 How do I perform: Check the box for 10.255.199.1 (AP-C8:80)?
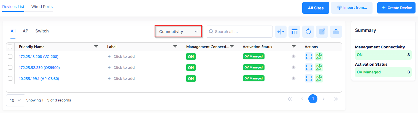tap(10, 78)
